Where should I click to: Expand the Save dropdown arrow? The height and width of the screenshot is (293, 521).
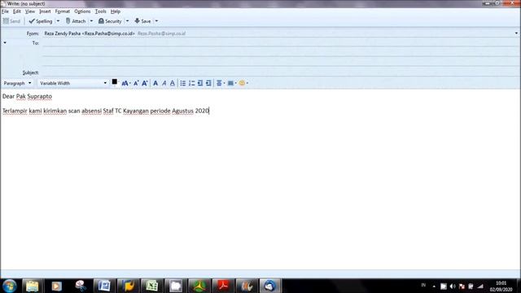(156, 21)
